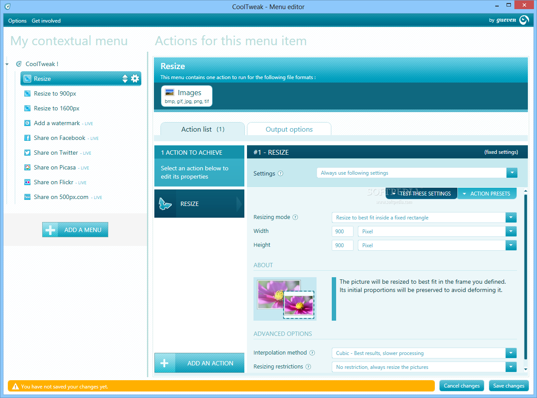Open the Get involved menu
The image size is (537, 398).
tap(46, 21)
